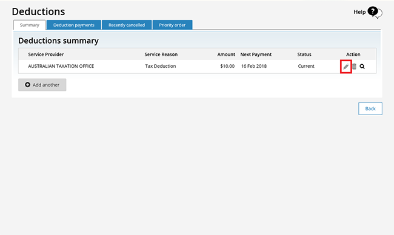
Task: Click the Status column header
Action: pyautogui.click(x=304, y=55)
